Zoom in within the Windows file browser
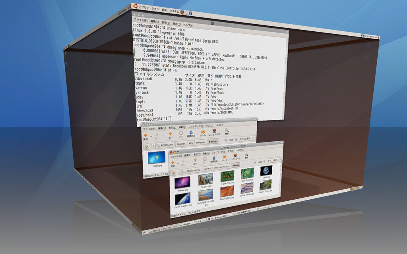The height and width of the screenshot is (254, 407). (x=236, y=139)
